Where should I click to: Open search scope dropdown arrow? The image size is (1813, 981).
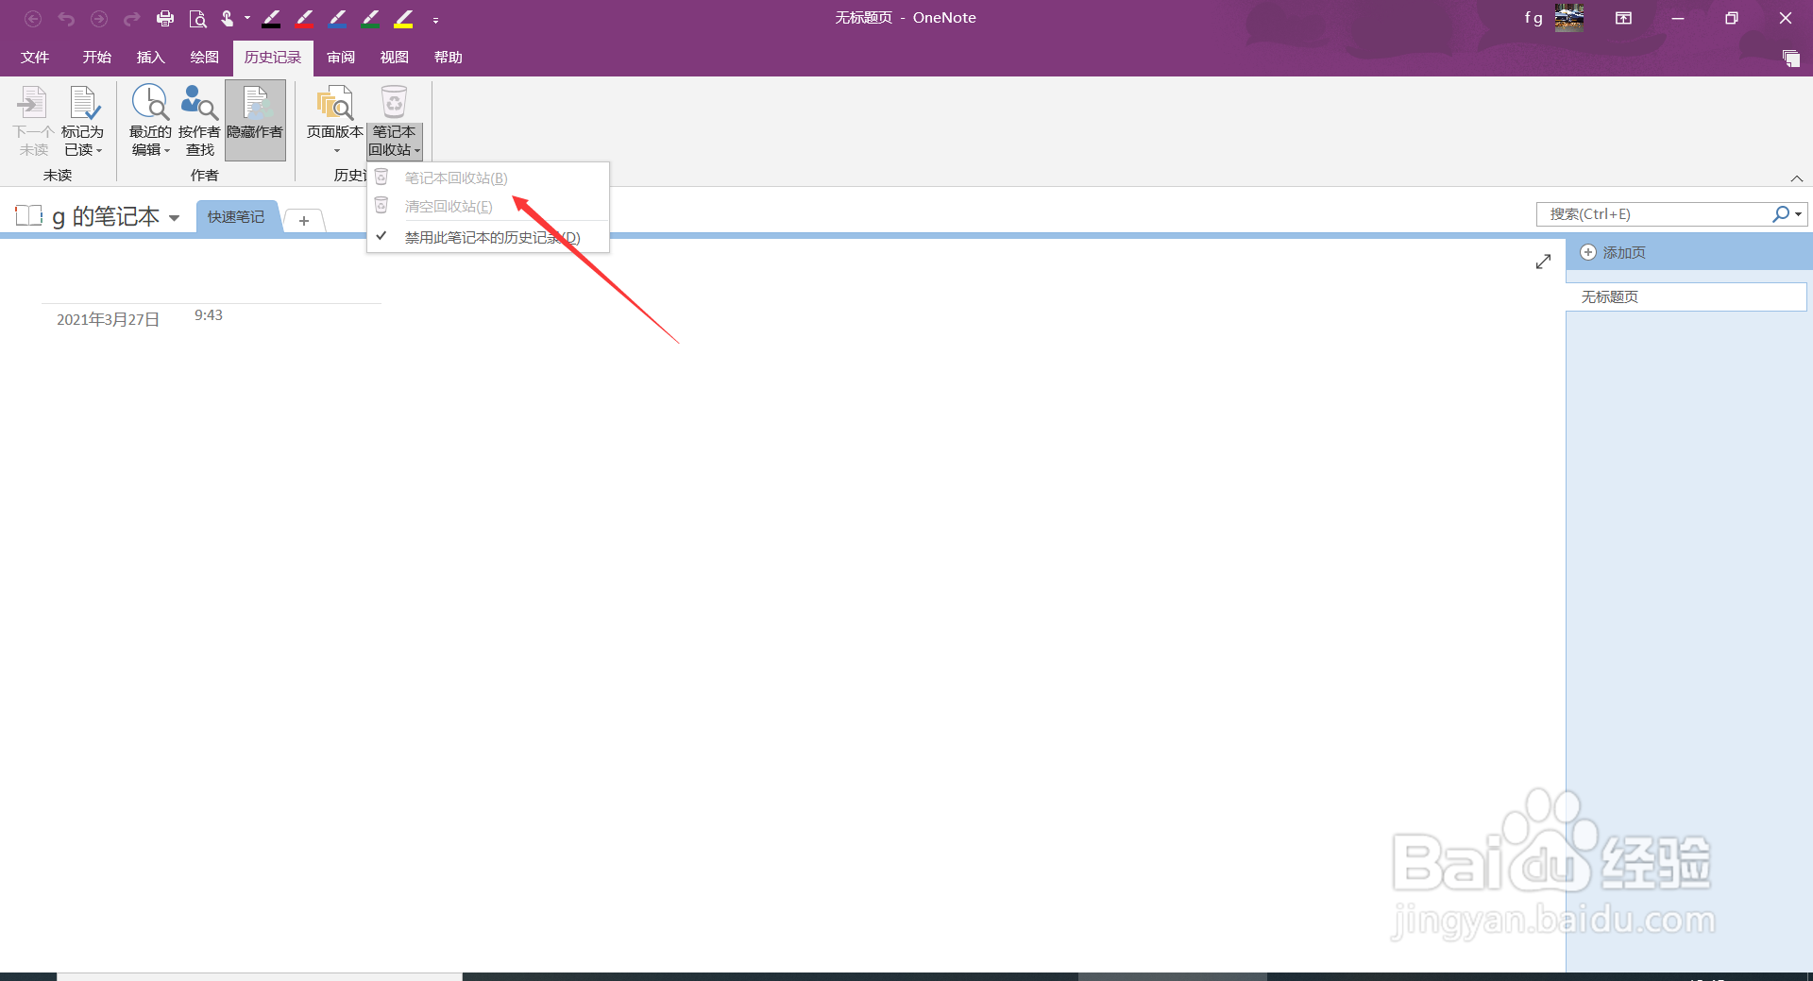(x=1798, y=214)
